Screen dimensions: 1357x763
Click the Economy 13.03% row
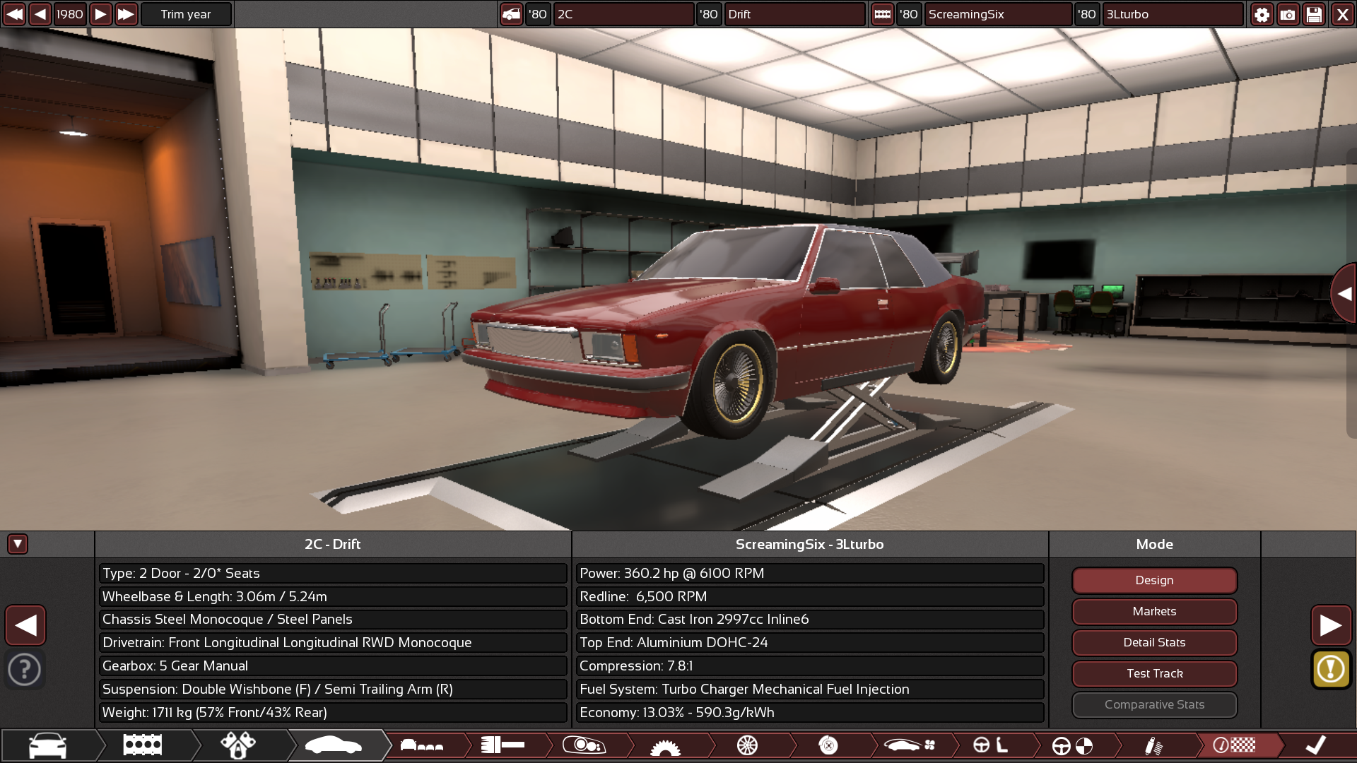coord(810,712)
